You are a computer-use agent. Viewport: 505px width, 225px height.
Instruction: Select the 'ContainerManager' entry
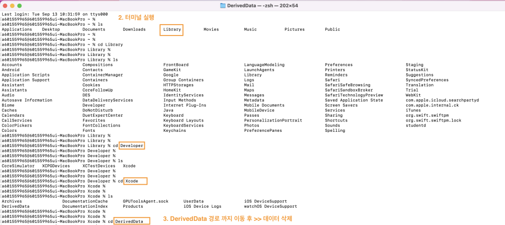[x=102, y=75]
